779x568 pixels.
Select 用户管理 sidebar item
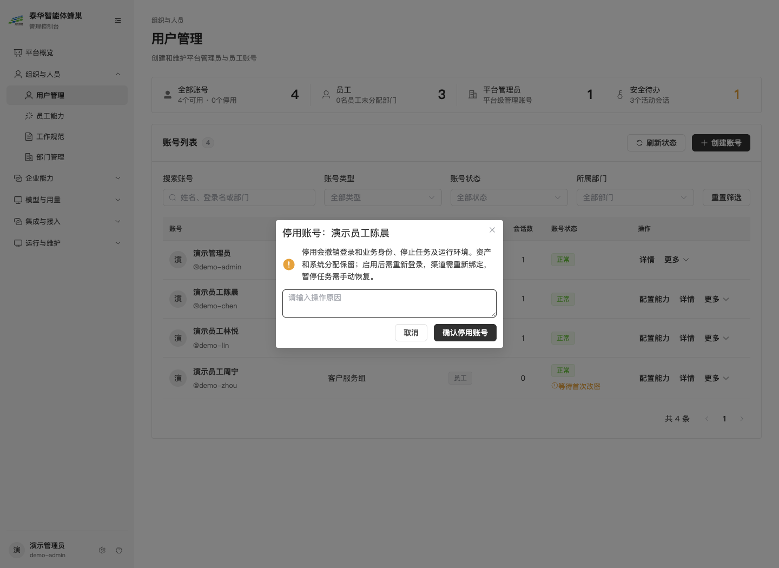67,95
